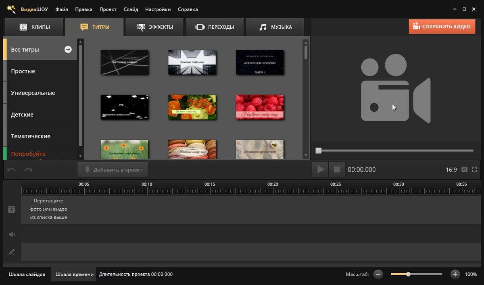Click the category list down arrow
The width and height of the screenshot is (484, 285).
(x=81, y=156)
